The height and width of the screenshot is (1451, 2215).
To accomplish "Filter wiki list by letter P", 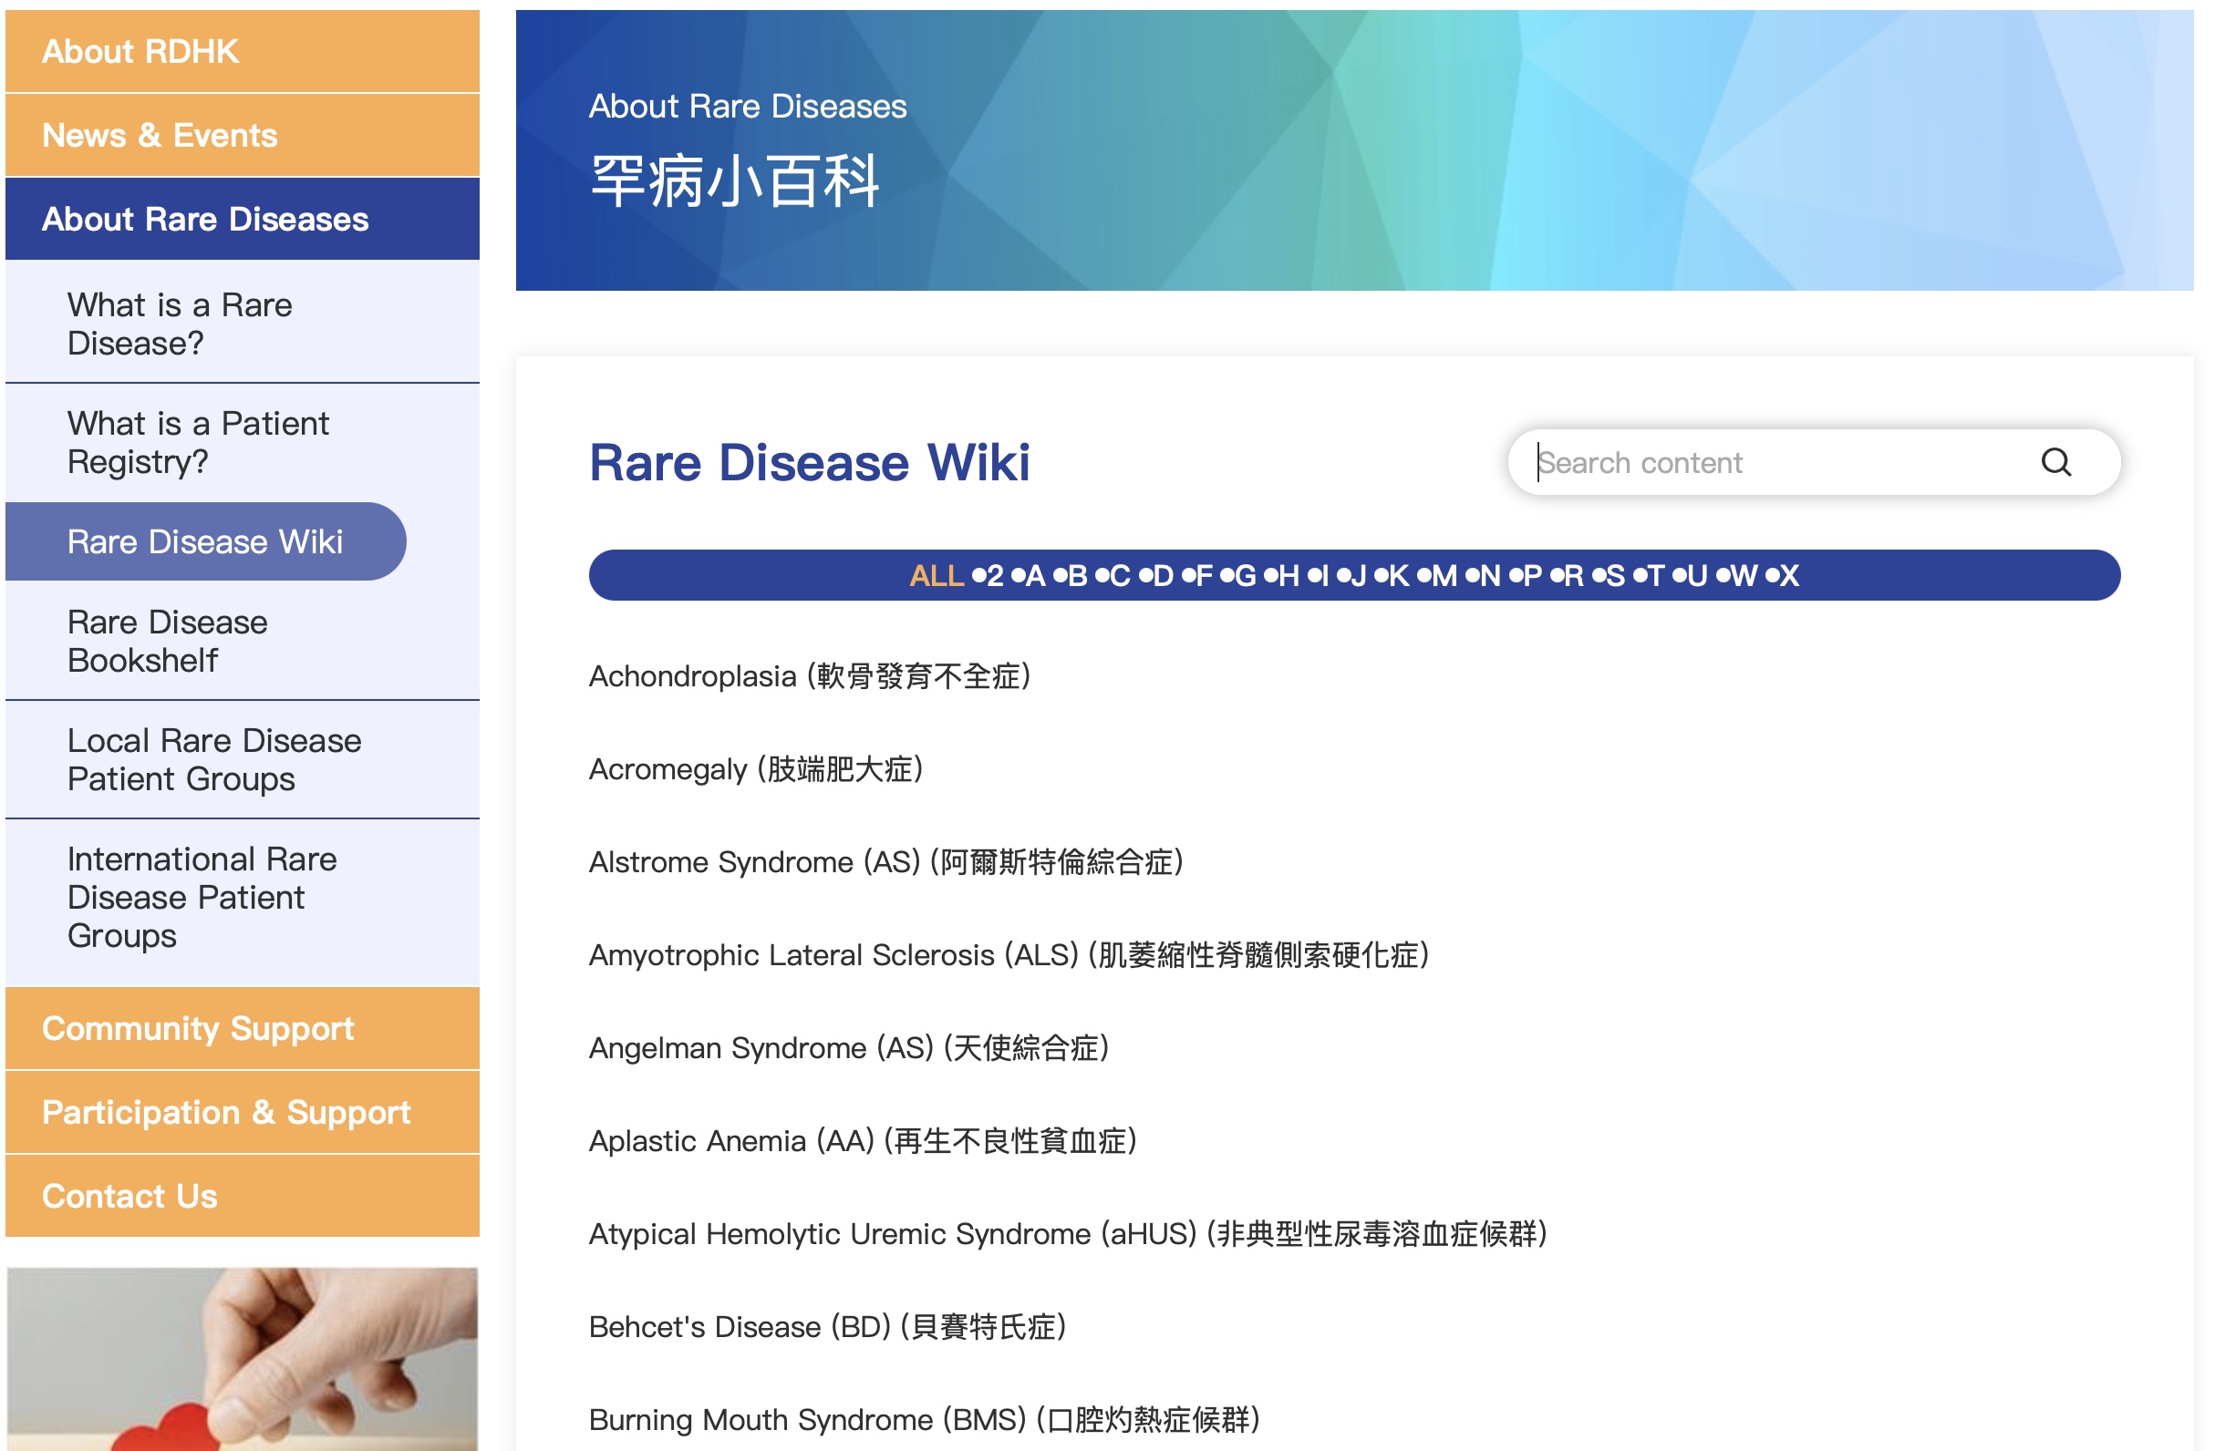I will click(1532, 575).
